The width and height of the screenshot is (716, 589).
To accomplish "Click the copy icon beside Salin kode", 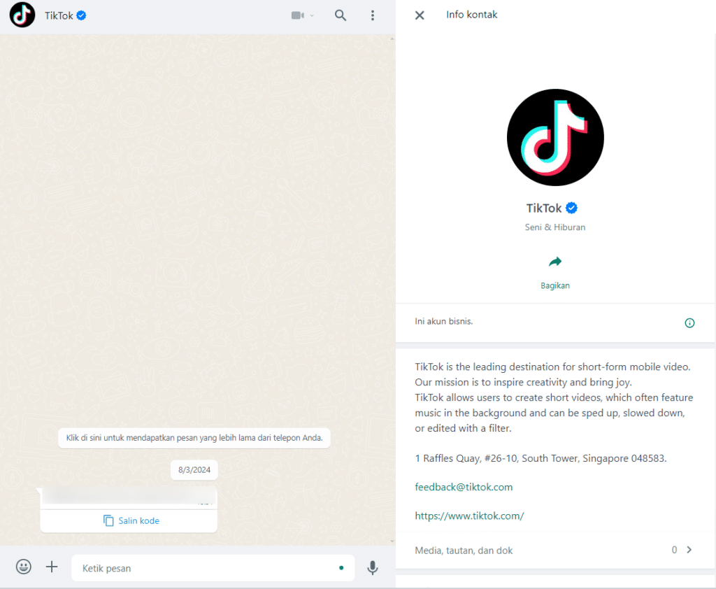I will point(108,520).
